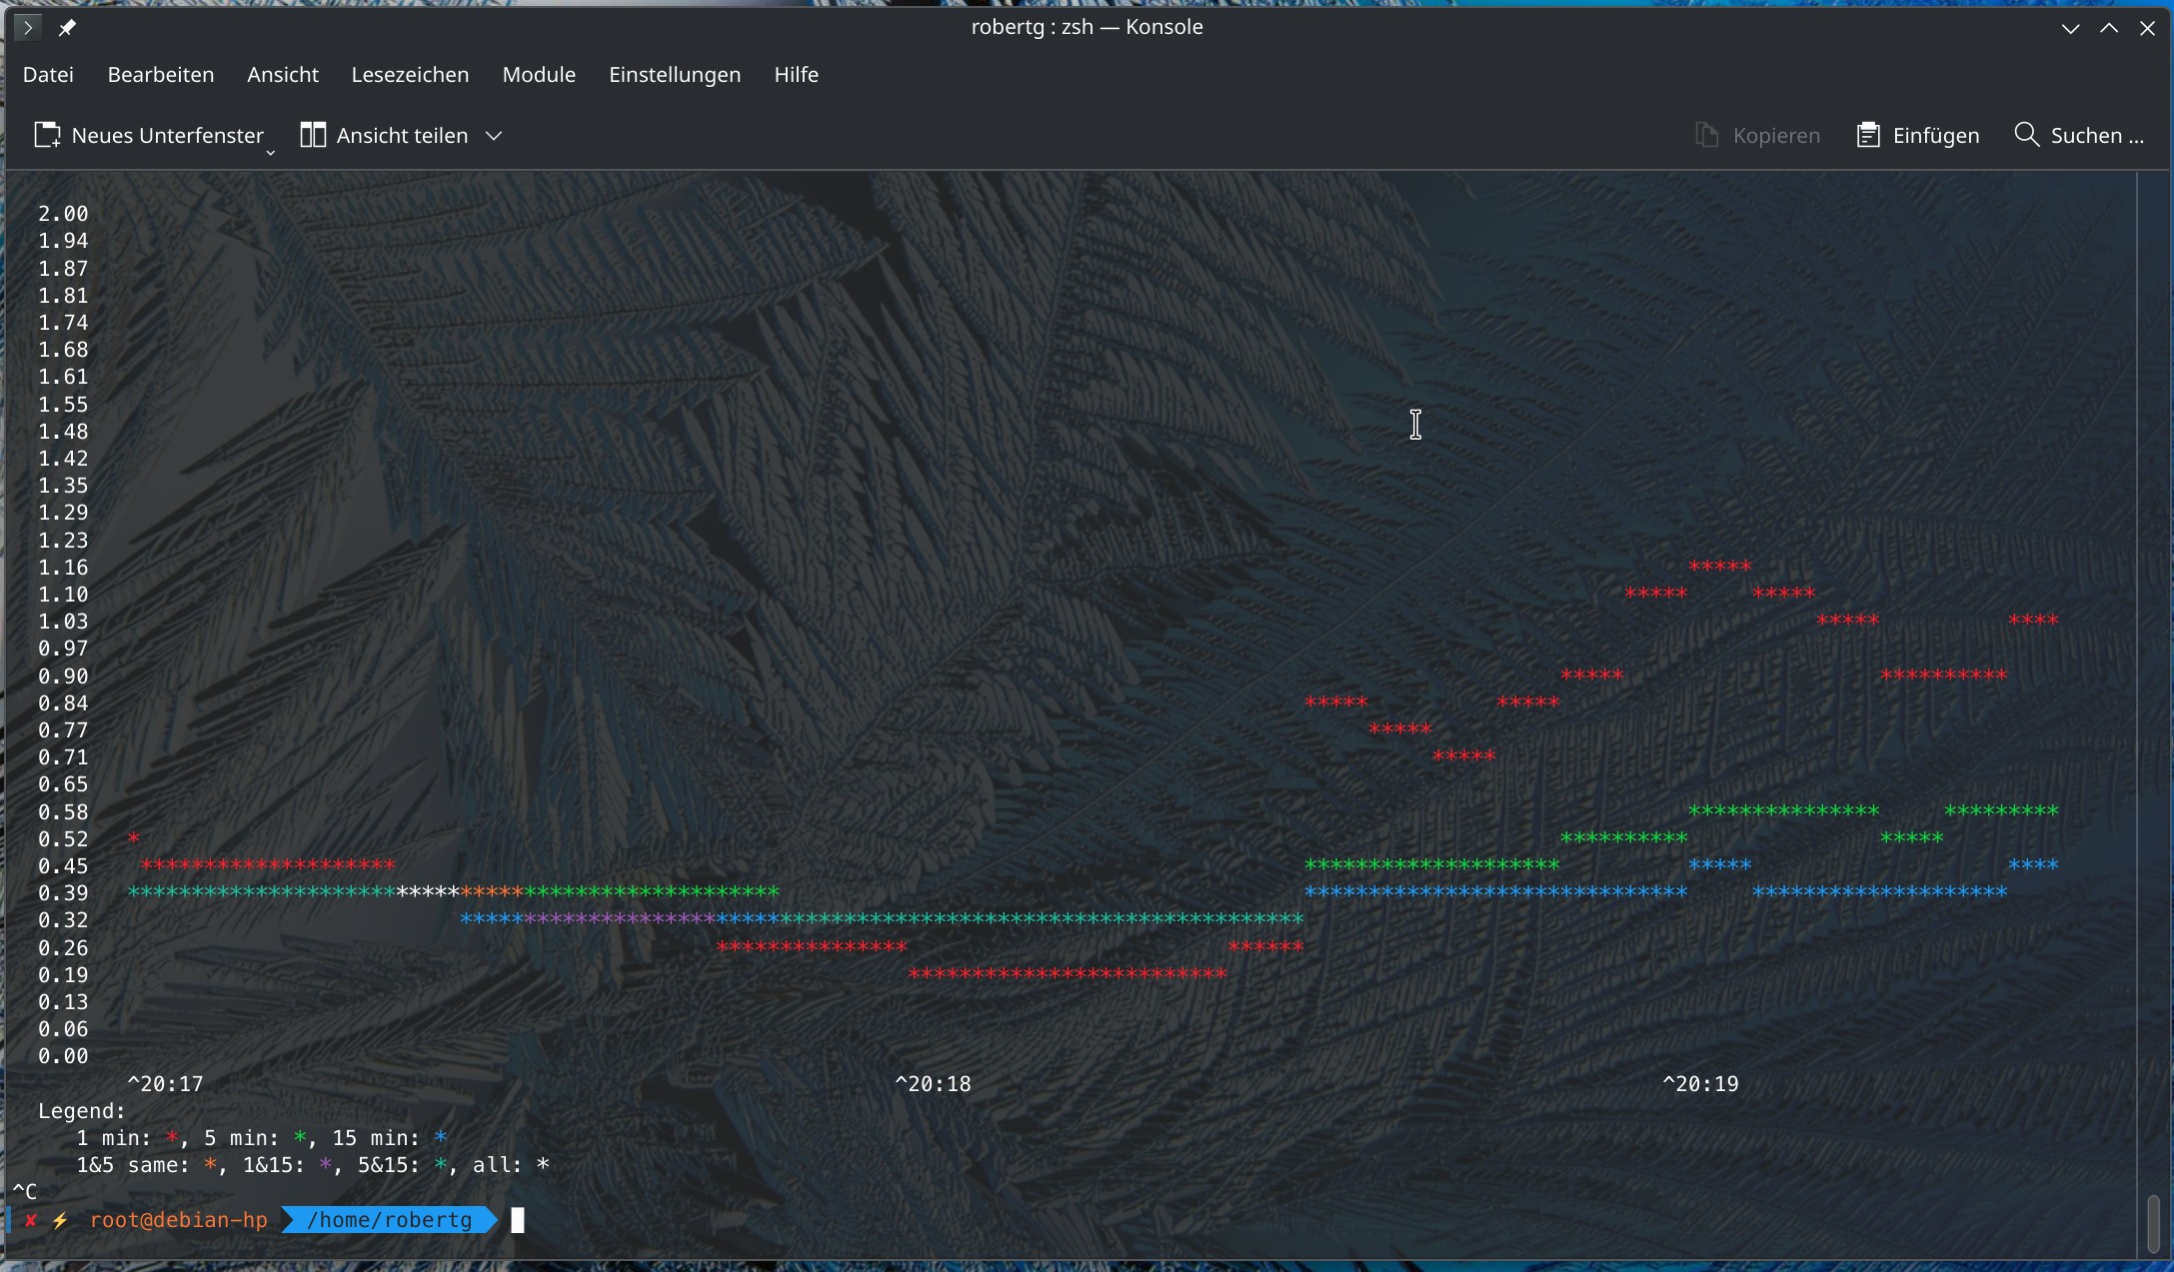Click the Suchen magnifier icon
2174x1272 pixels.
coord(2026,135)
